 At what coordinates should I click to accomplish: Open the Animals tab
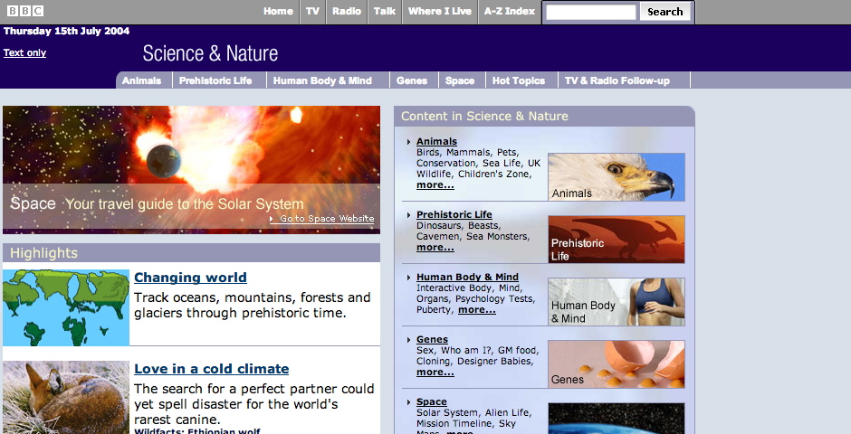[141, 80]
